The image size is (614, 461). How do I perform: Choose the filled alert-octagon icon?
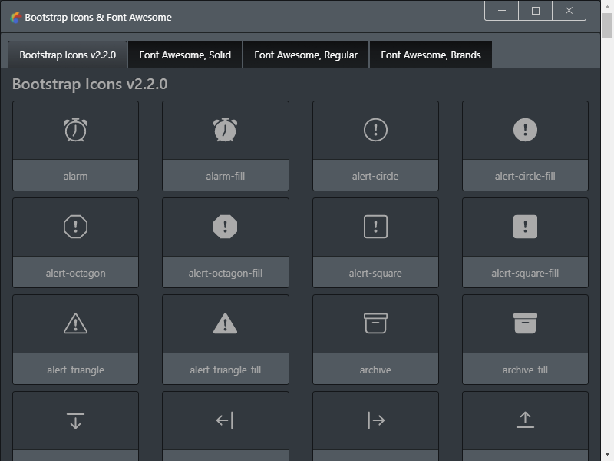(x=225, y=227)
